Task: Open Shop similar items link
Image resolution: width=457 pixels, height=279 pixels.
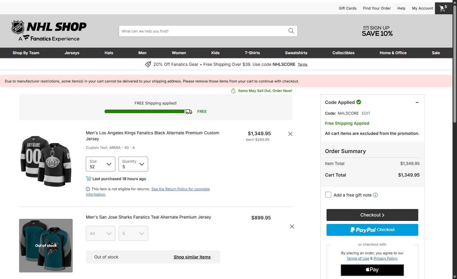Action: coord(192,257)
